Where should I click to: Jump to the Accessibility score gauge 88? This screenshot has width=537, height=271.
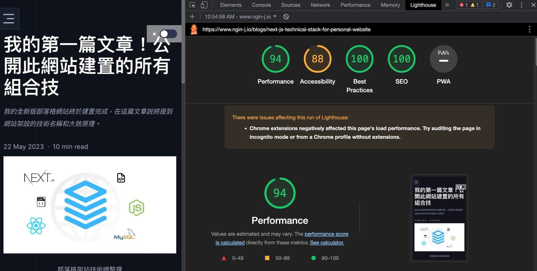pyautogui.click(x=317, y=59)
